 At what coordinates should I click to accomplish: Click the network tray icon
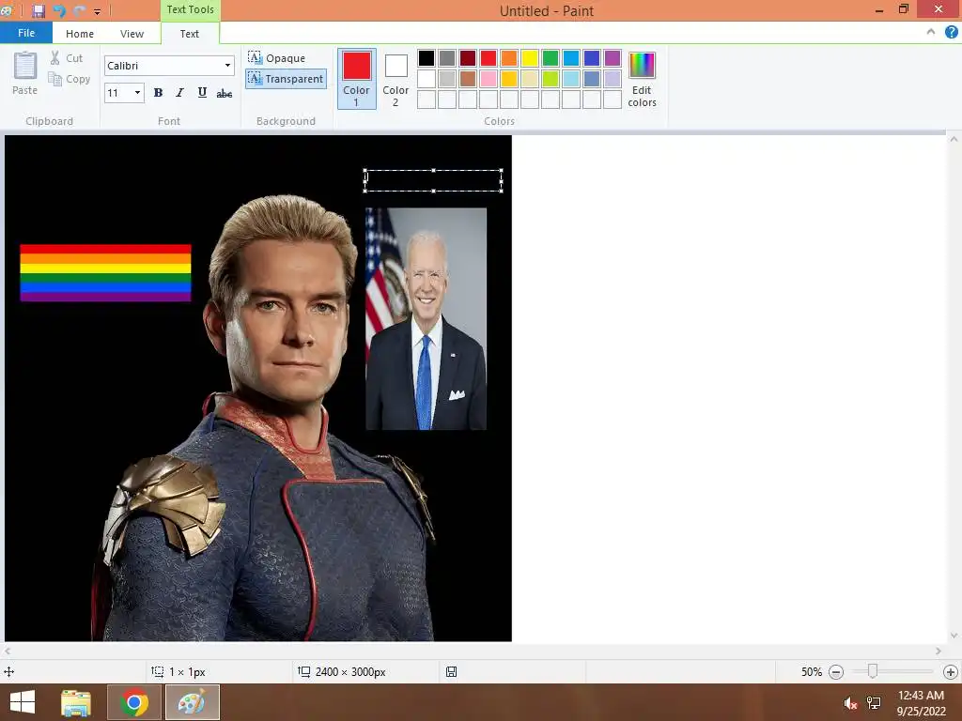point(874,703)
